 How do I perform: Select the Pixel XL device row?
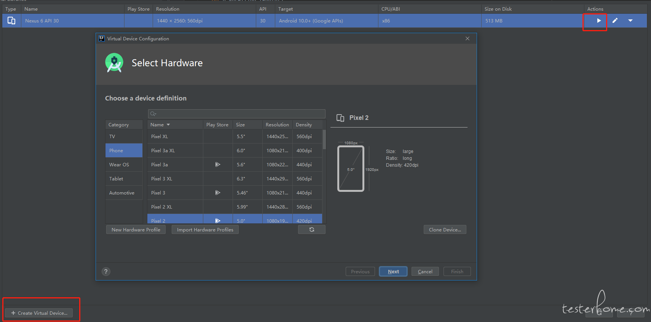[235, 136]
